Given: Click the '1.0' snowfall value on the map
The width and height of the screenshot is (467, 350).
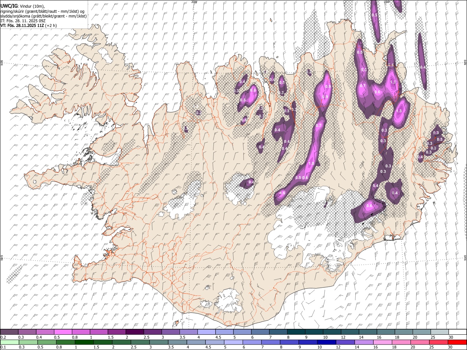Looking at the screenshot, I should pos(311,164).
